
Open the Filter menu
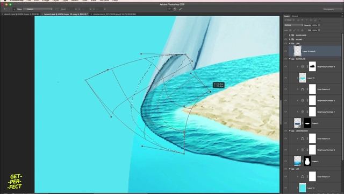tap(84, 1)
